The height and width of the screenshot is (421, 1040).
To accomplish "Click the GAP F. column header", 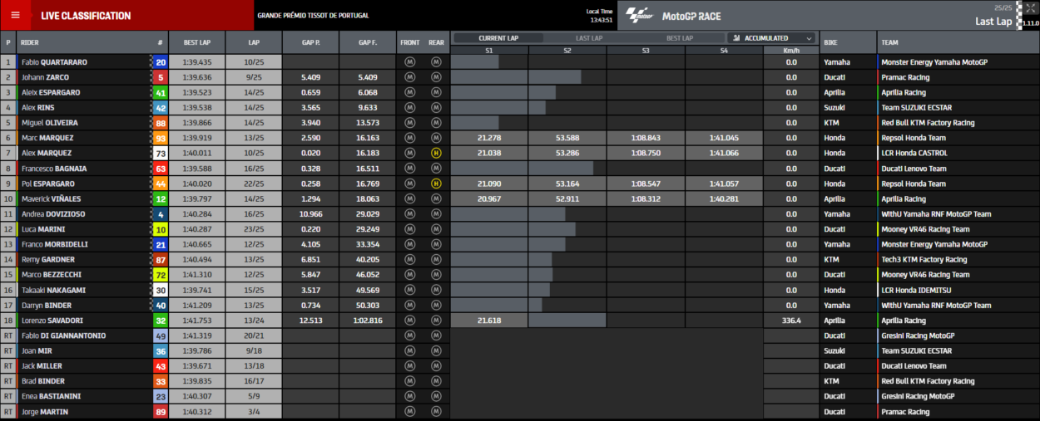I will 368,42.
